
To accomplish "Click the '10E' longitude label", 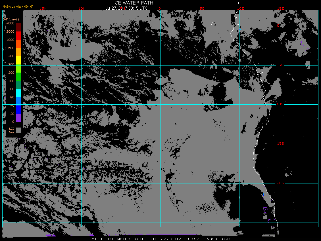I will pos(241,9).
